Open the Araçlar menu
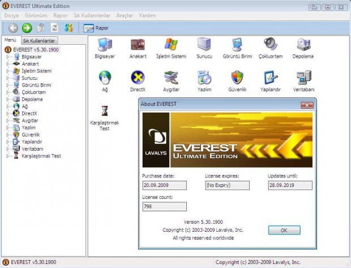 click(x=125, y=15)
